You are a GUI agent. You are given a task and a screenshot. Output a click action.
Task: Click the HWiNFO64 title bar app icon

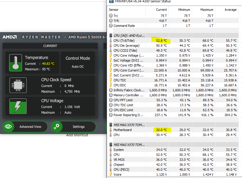tap(111, 1)
